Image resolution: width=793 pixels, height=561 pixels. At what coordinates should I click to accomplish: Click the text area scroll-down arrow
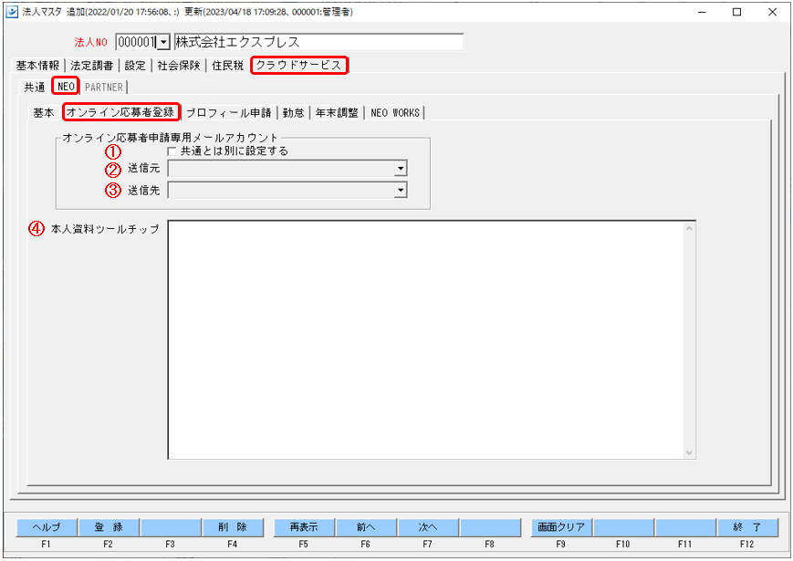click(x=689, y=452)
